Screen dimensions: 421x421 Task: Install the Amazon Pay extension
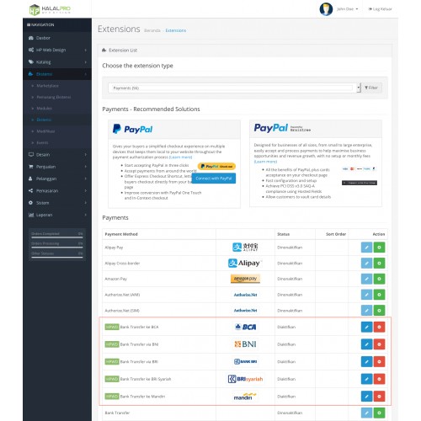(379, 279)
